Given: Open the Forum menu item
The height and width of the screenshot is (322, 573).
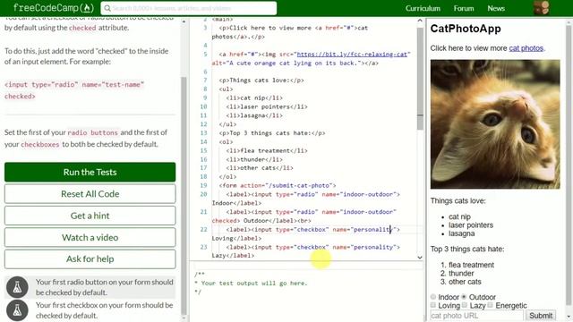Looking at the screenshot, I should [464, 8].
